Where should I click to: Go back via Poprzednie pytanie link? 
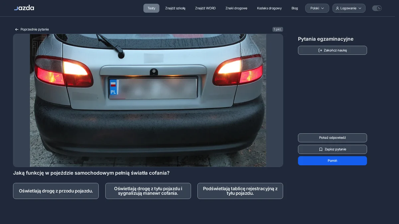[x=32, y=29]
